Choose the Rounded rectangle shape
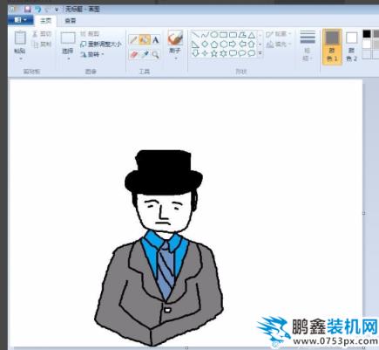This screenshot has width=379, height=350. [233, 35]
